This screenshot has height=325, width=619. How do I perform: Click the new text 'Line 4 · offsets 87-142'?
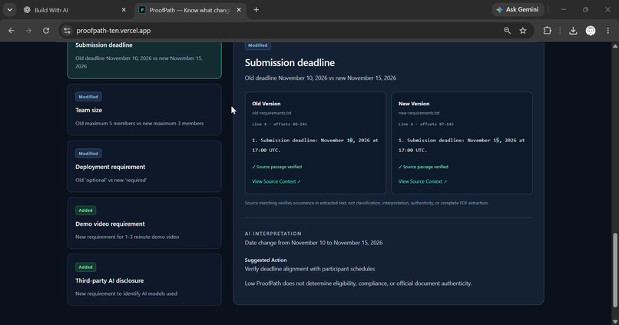426,124
